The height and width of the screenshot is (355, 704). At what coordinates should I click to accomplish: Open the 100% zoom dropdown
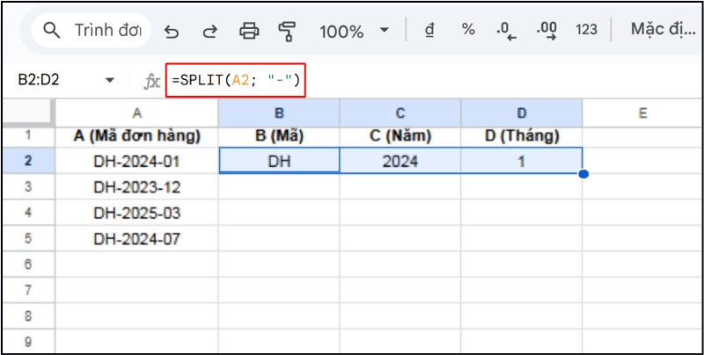(355, 31)
